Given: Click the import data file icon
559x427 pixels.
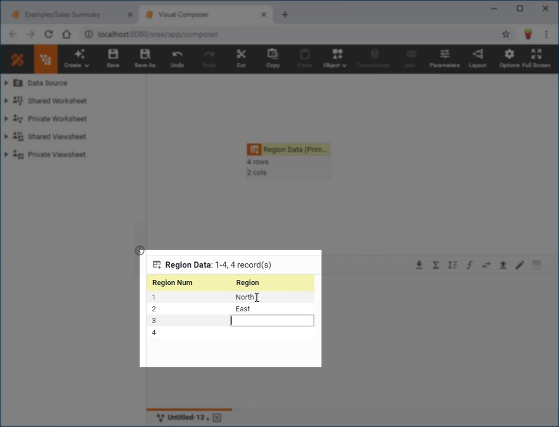Looking at the screenshot, I should (x=419, y=265).
